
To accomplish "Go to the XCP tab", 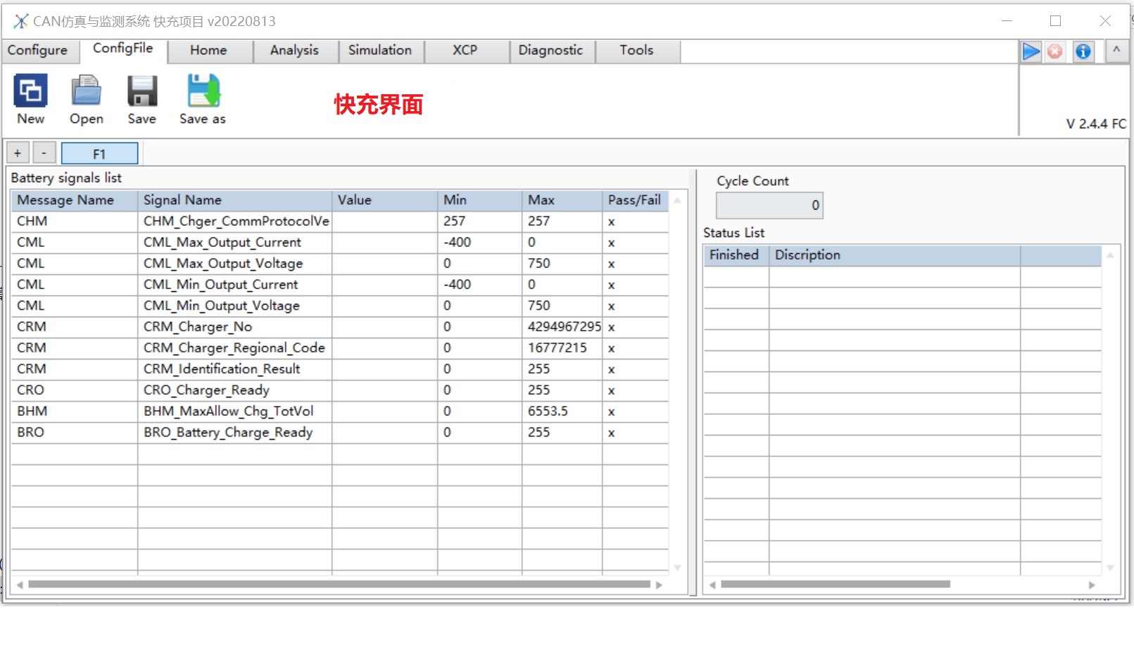I will click(x=465, y=51).
